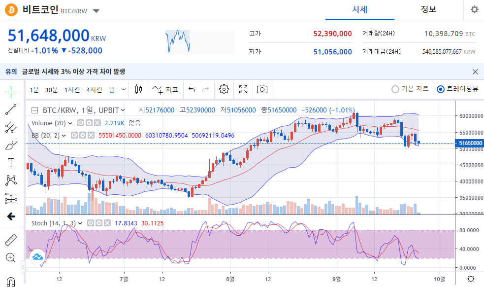
Task: Select the 트레이딩뷰 radio button
Action: pos(441,89)
